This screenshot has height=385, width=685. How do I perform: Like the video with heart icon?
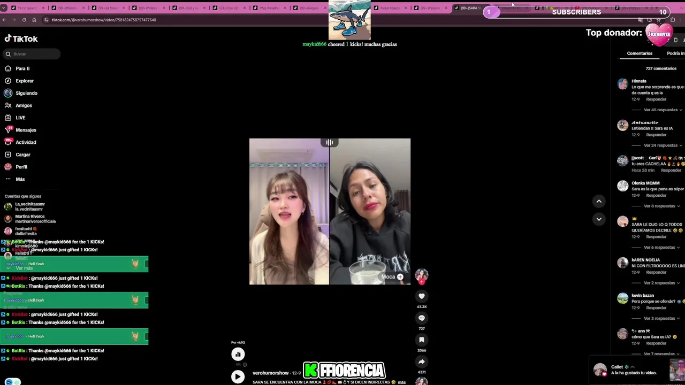pyautogui.click(x=422, y=296)
